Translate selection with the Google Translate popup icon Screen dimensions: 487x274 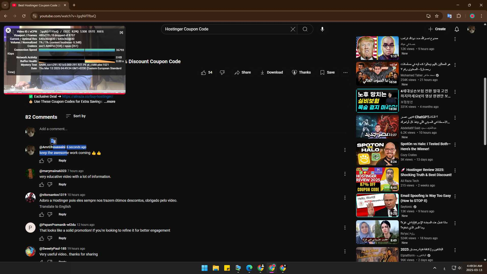tap(53, 141)
